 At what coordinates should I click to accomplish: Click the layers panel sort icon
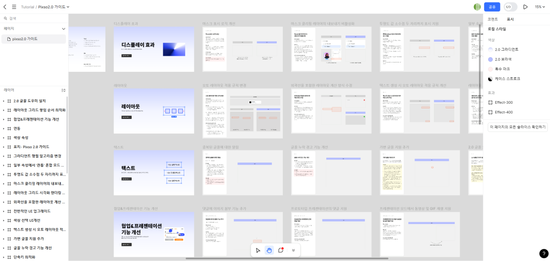point(64,90)
